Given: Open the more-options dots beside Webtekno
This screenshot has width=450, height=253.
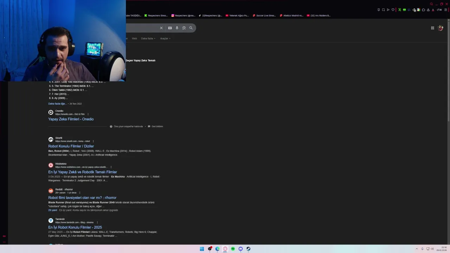Looking at the screenshot, I should pyautogui.click(x=111, y=167).
